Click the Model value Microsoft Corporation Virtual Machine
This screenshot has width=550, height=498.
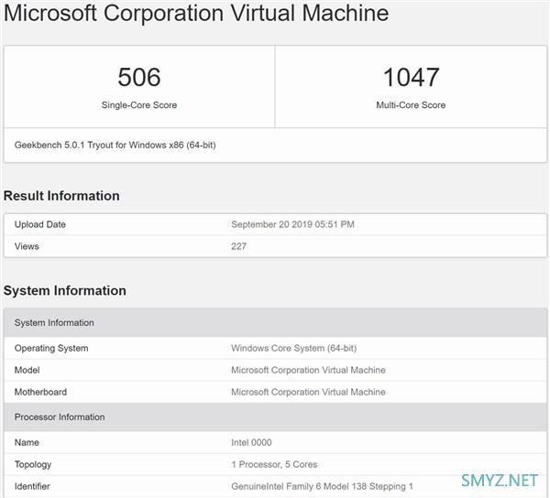308,370
